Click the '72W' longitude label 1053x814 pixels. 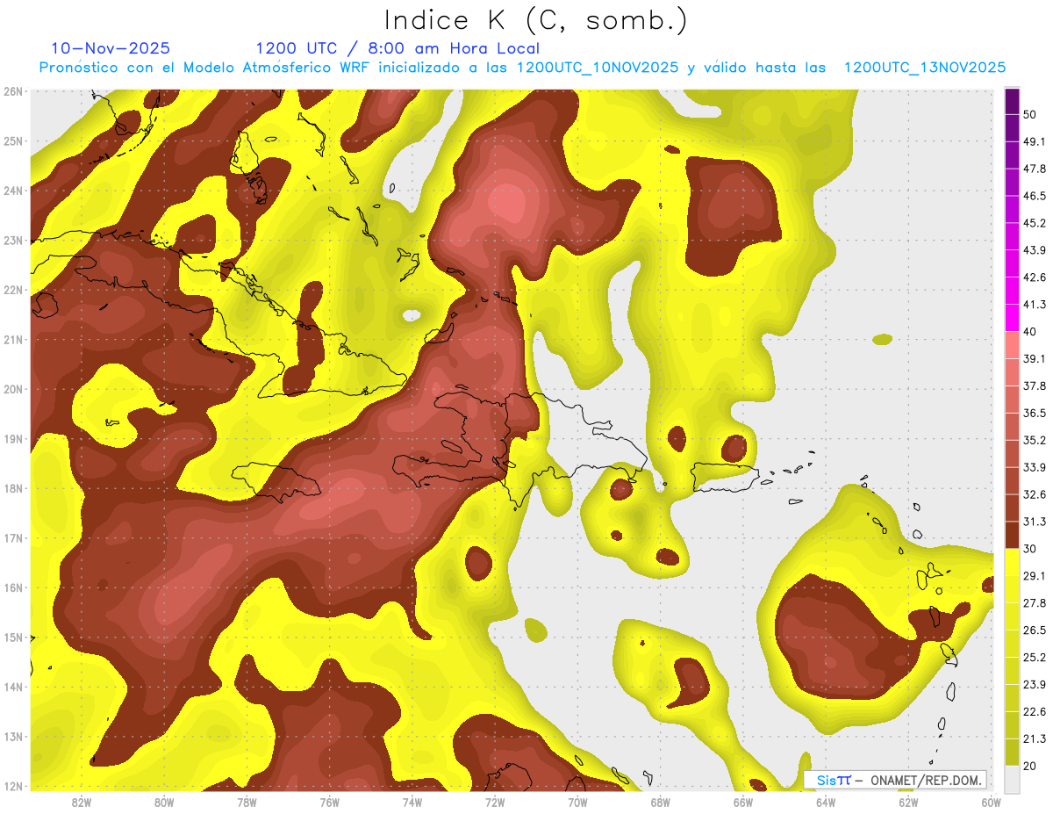point(495,803)
